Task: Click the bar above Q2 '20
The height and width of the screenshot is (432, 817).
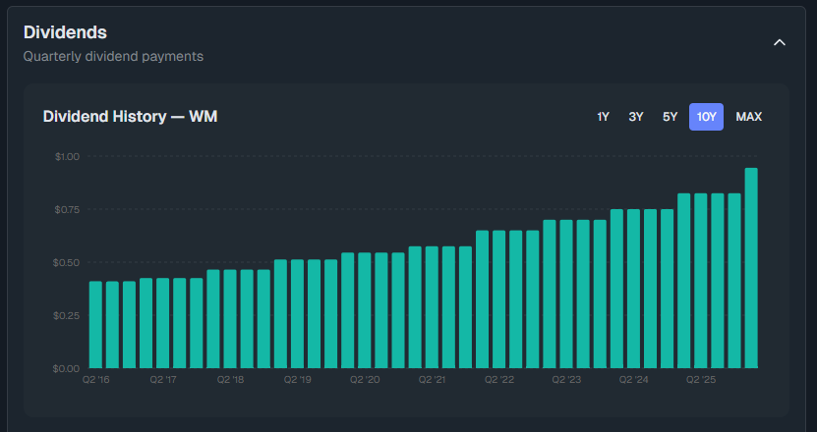Action: (x=365, y=310)
